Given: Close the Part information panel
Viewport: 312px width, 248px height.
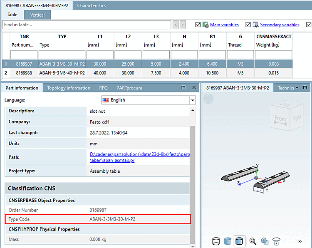Looking at the screenshot, I should [194, 87].
